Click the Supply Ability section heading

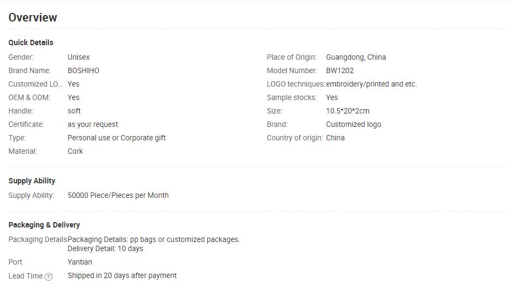(x=32, y=181)
